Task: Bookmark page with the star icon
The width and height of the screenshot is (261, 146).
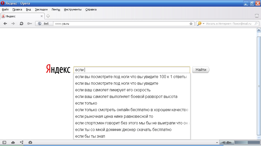Action: coord(191,24)
